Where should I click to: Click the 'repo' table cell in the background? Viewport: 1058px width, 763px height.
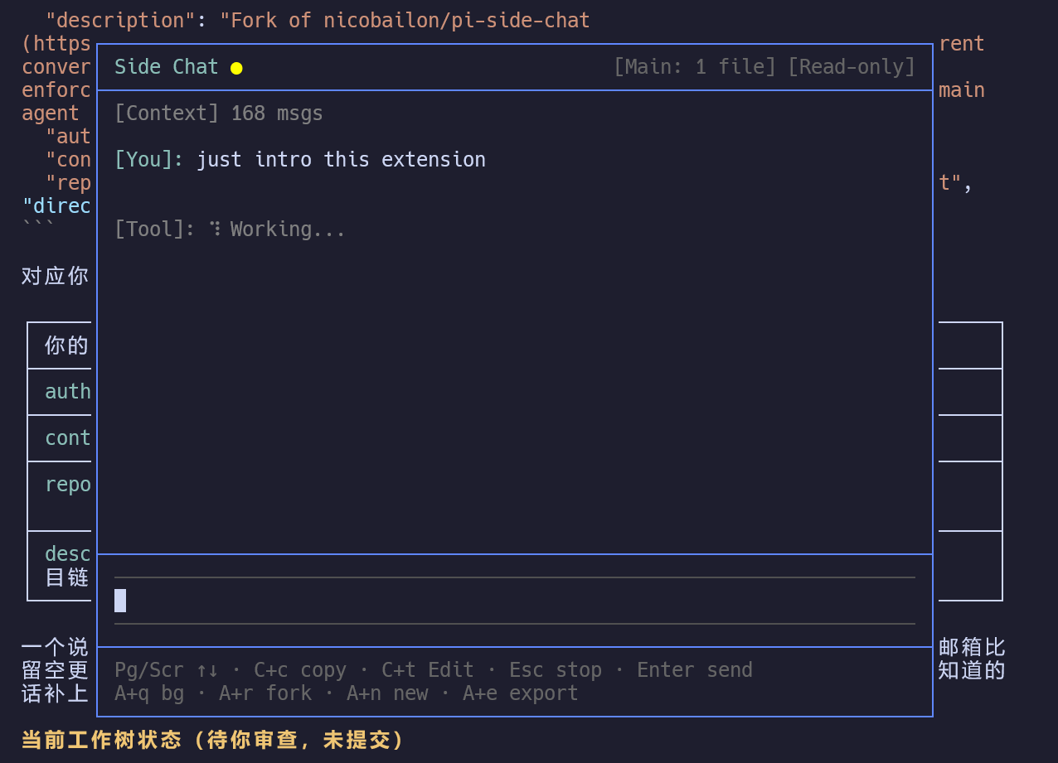click(68, 485)
